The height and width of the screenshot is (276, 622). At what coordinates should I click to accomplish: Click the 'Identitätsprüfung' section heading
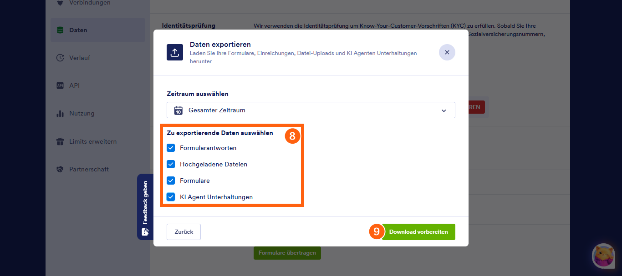[189, 25]
